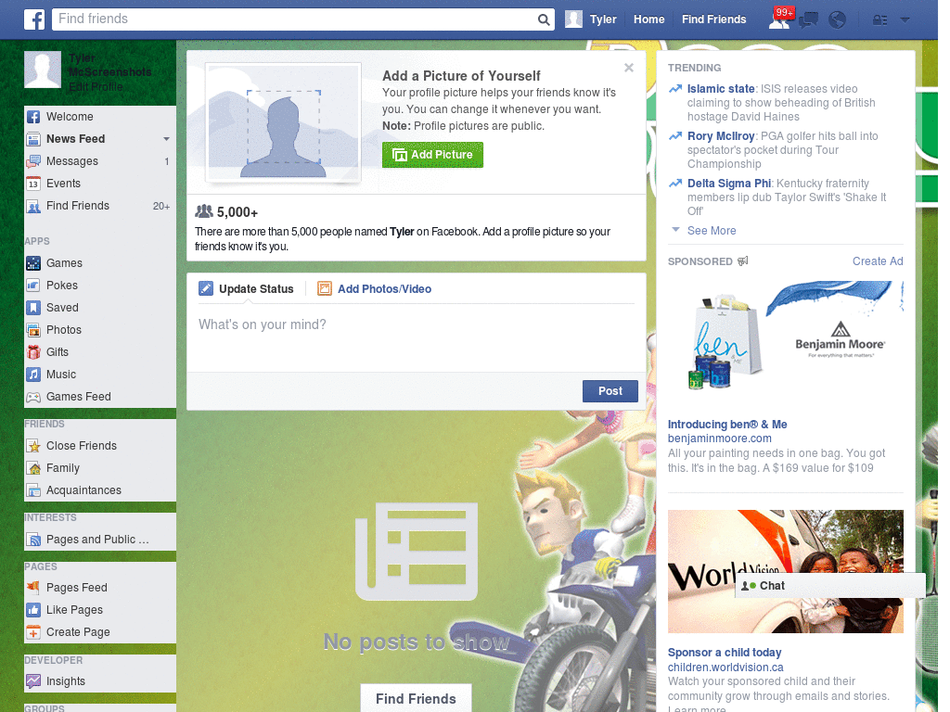Viewport: 950px width, 712px height.
Task: Open Events in left sidebar
Action: [100, 184]
